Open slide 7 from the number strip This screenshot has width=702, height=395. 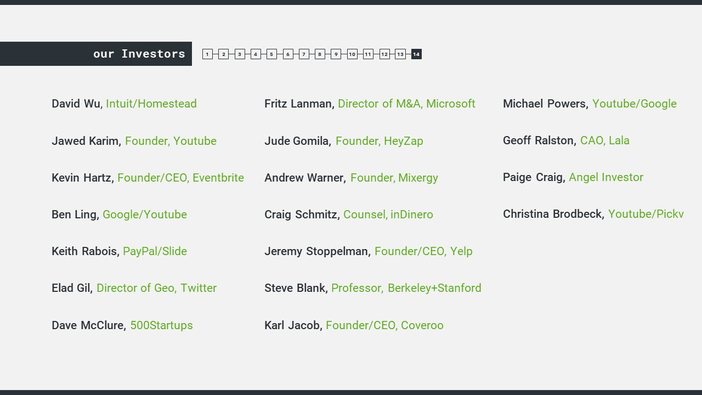click(304, 54)
